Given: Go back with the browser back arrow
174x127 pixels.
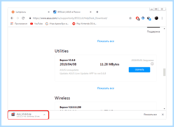Looking at the screenshot, I should [12, 18].
